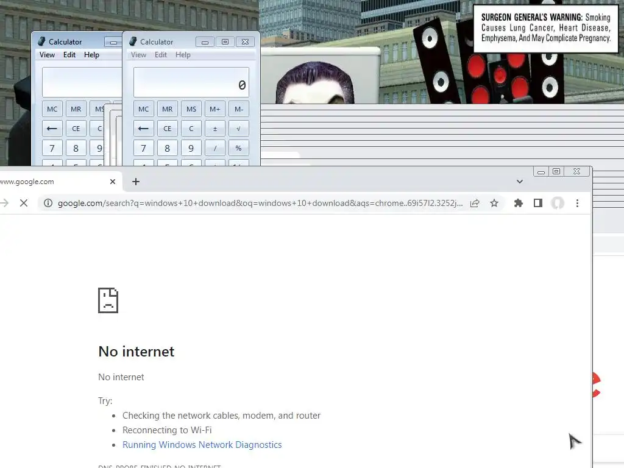Click 8 in front Calculator
Screen dimensions: 624x468
click(x=168, y=148)
